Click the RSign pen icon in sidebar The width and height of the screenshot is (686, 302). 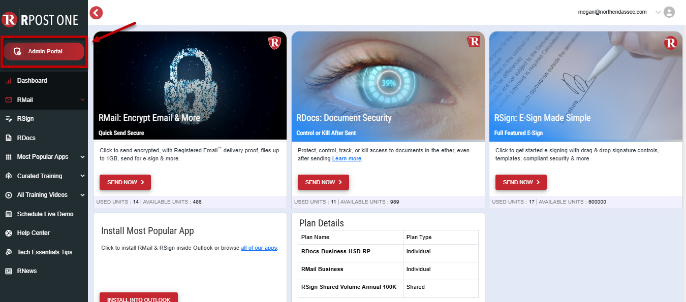pos(9,119)
